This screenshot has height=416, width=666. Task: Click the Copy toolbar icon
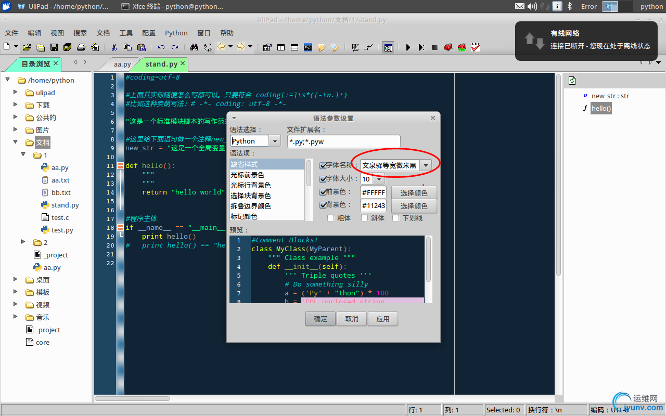pyautogui.click(x=127, y=47)
